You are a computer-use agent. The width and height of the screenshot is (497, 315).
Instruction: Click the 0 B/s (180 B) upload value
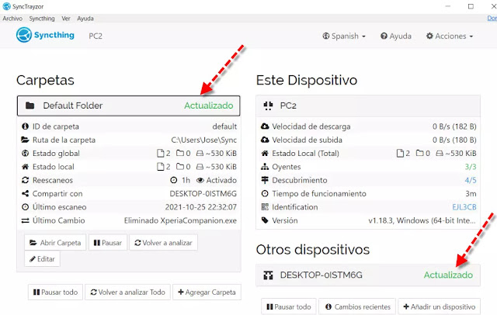pos(454,140)
